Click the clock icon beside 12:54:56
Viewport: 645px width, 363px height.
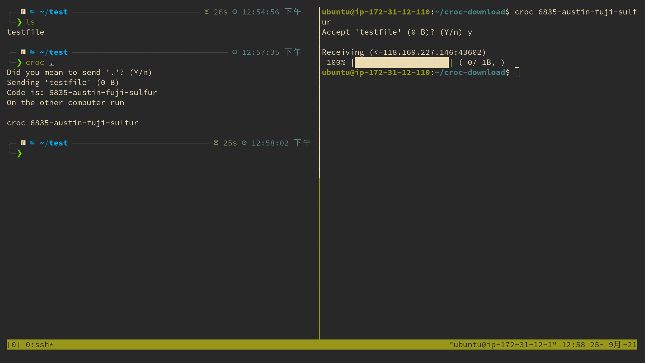point(235,12)
